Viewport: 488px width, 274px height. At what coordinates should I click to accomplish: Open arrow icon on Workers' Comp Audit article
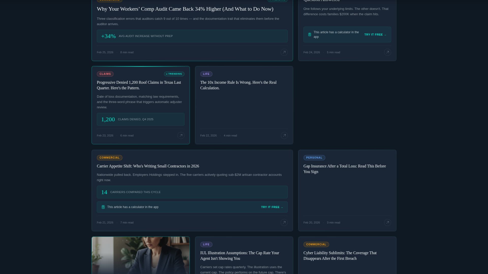point(284,52)
